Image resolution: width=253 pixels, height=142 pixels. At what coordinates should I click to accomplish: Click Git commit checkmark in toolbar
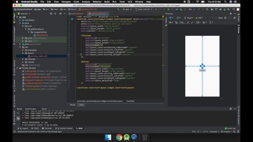(x=199, y=9)
